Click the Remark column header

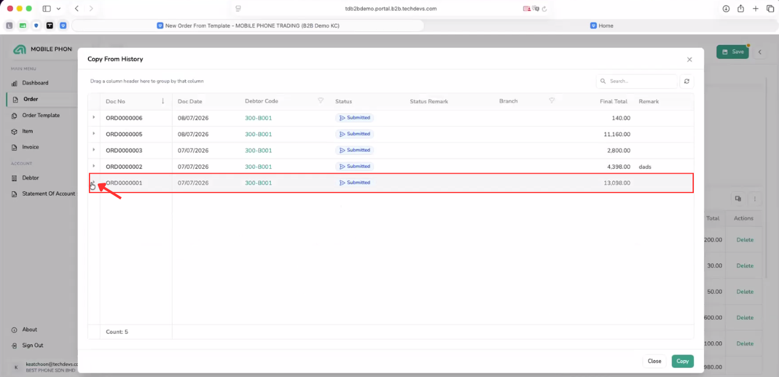tap(649, 101)
